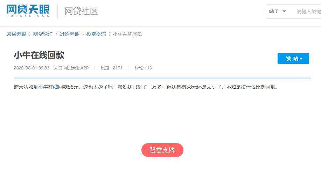Focus the 请输入关键 search input field
Image resolution: width=321 pixels, height=171 pixels.
pyautogui.click(x=308, y=12)
